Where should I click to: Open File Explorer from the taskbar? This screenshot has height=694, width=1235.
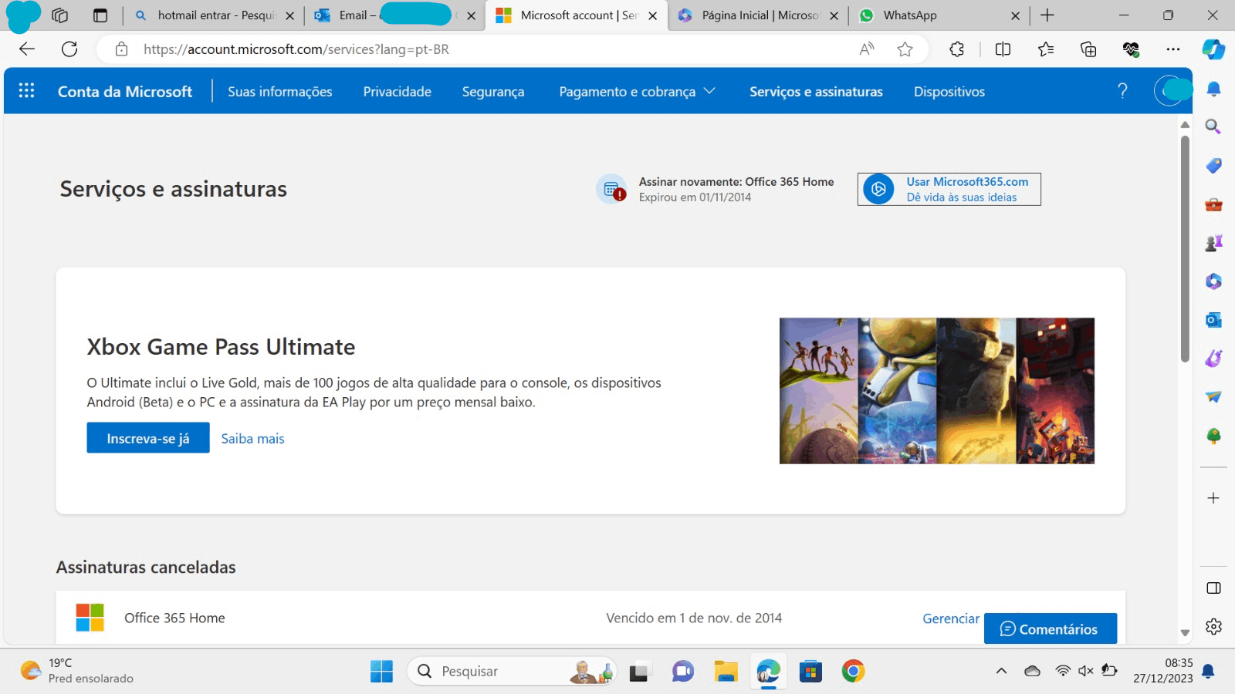(x=726, y=671)
